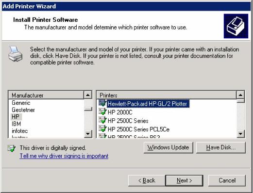Open 'Tell me why driver signing is important'
253x193 pixels.
(x=64, y=156)
